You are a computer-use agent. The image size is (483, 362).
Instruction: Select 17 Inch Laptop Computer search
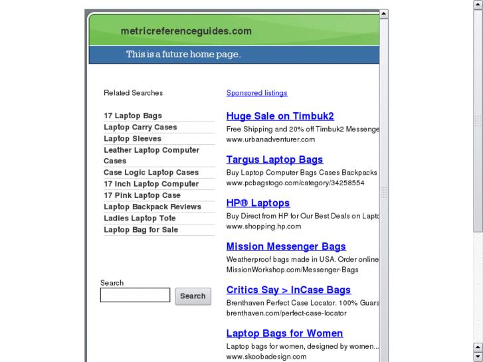coord(151,183)
